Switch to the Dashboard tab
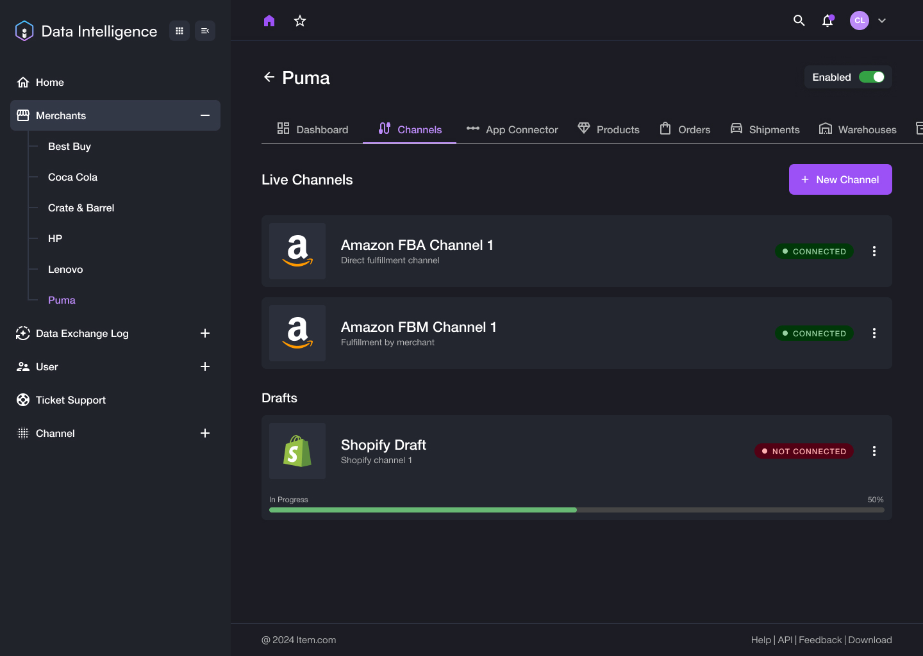This screenshot has height=656, width=923. coord(313,129)
